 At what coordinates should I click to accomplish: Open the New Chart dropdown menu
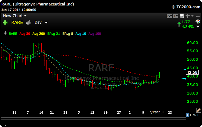click(15, 16)
